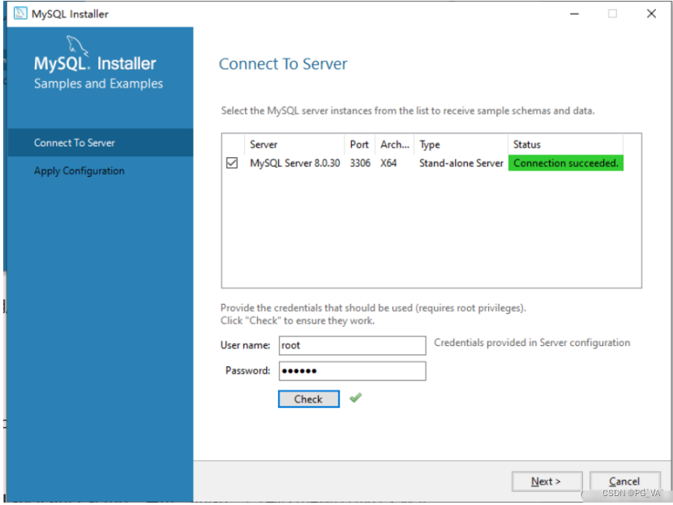Focus the Password field
Screen dimensions: 673x505
pyautogui.click(x=353, y=370)
